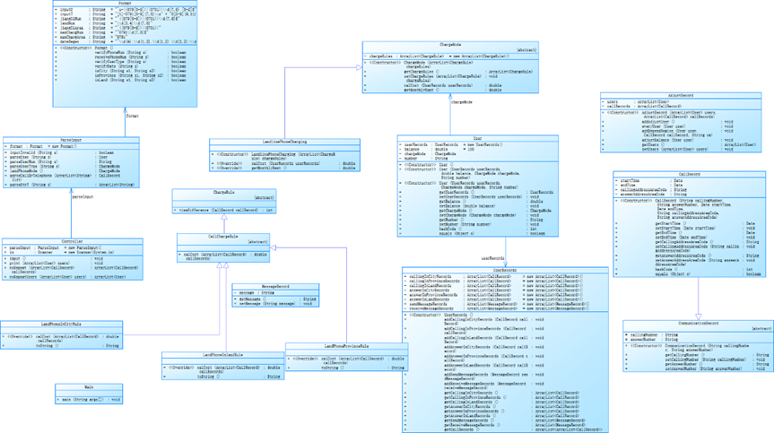Select the User class title
This screenshot has width=774, height=433.
pyautogui.click(x=477, y=139)
